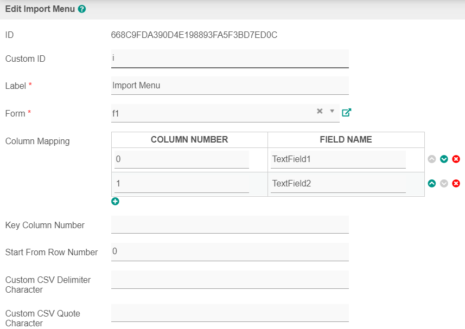
Task: Click disabled move-up arrow on first row
Action: point(432,159)
